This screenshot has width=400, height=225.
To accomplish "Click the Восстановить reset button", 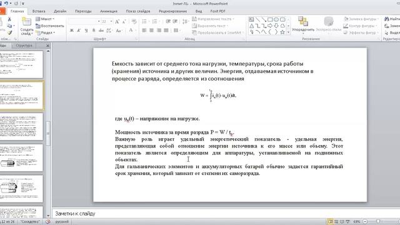I will [x=50, y=26].
